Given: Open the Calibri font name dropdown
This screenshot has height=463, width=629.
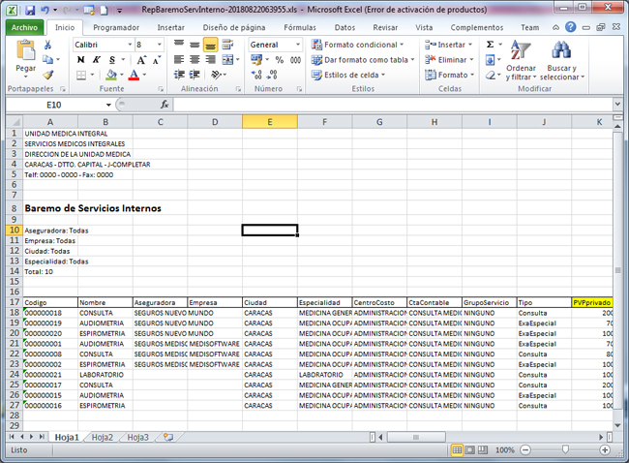Looking at the screenshot, I should coord(129,45).
